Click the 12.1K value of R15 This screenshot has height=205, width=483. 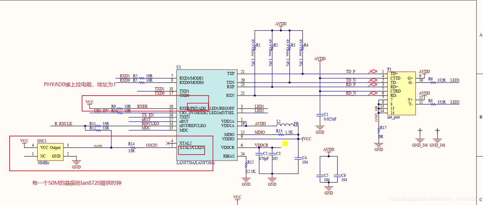(x=251, y=171)
